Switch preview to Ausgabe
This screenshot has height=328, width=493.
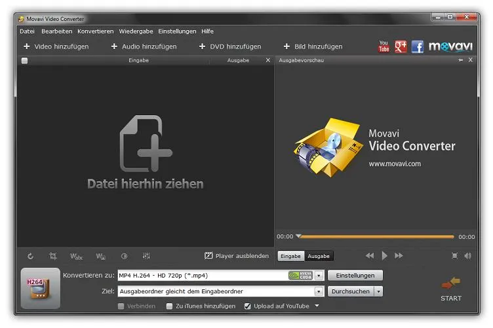319,256
